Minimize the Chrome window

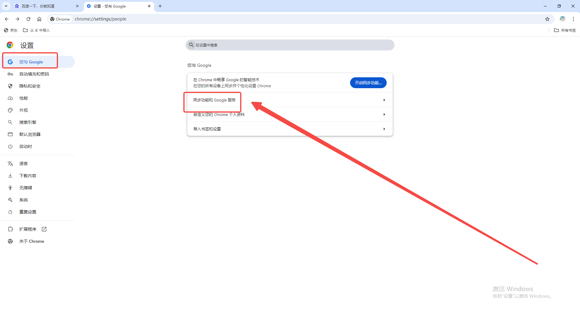(545, 6)
